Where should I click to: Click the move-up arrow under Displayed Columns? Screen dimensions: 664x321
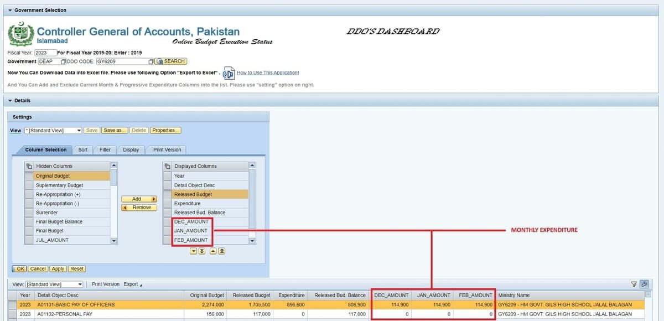(x=213, y=251)
